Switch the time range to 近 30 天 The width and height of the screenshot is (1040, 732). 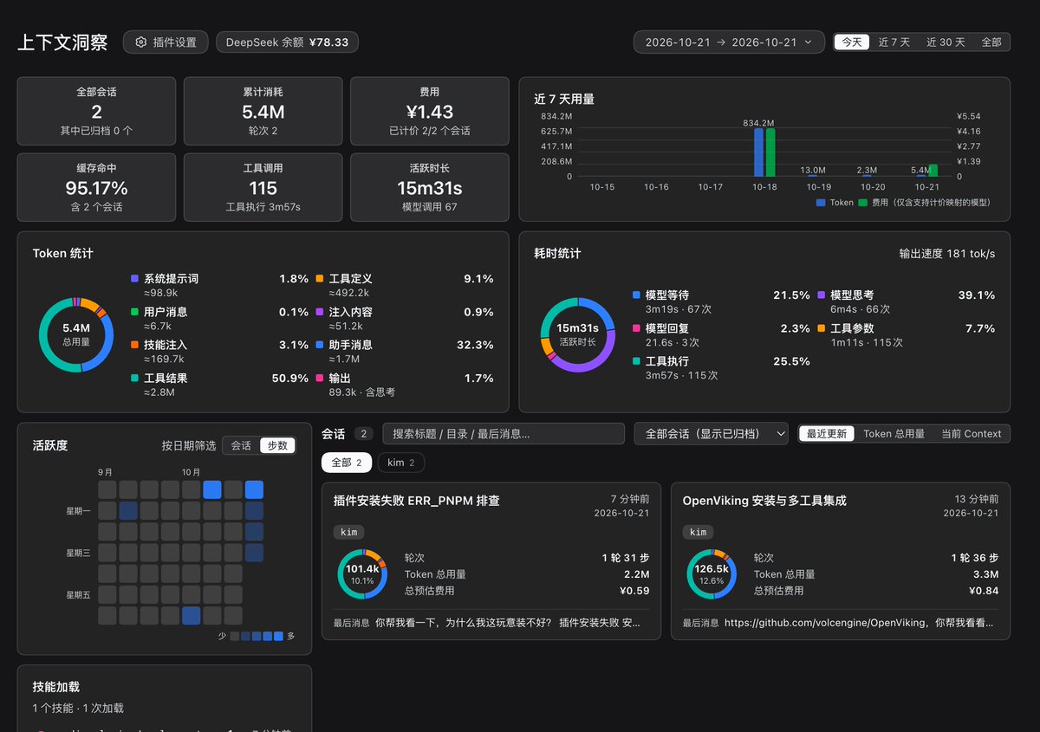point(946,42)
